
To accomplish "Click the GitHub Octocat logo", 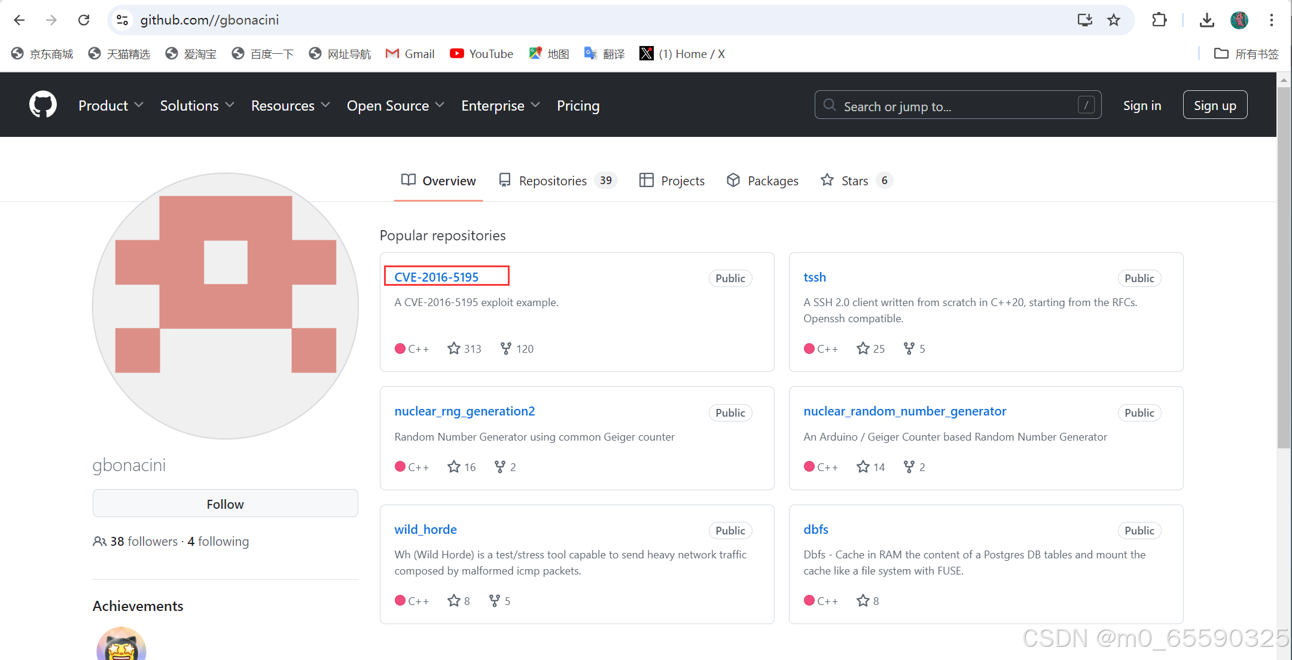I will coord(43,105).
